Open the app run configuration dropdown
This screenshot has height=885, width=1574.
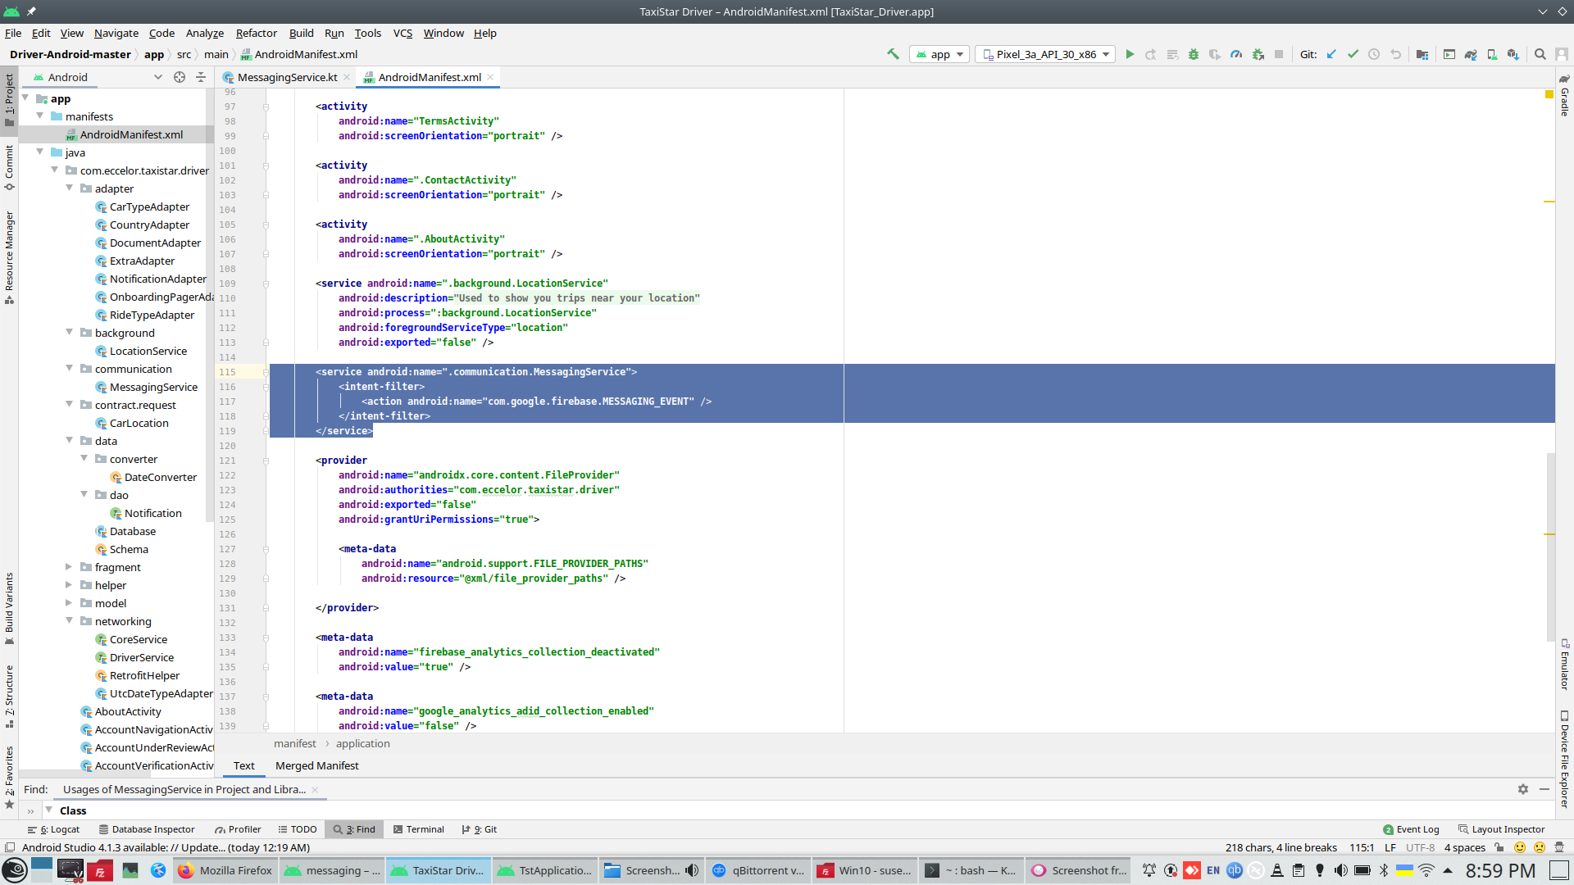940,54
